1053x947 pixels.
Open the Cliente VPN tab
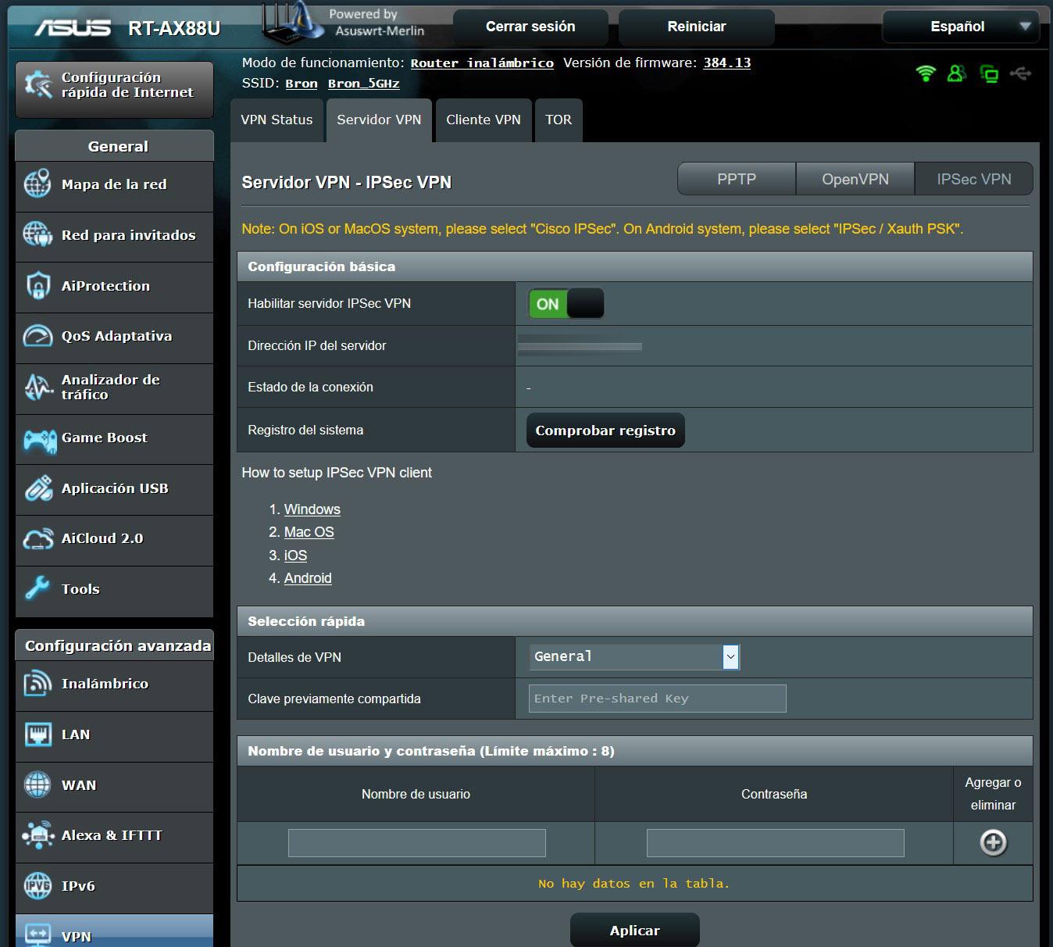point(484,120)
